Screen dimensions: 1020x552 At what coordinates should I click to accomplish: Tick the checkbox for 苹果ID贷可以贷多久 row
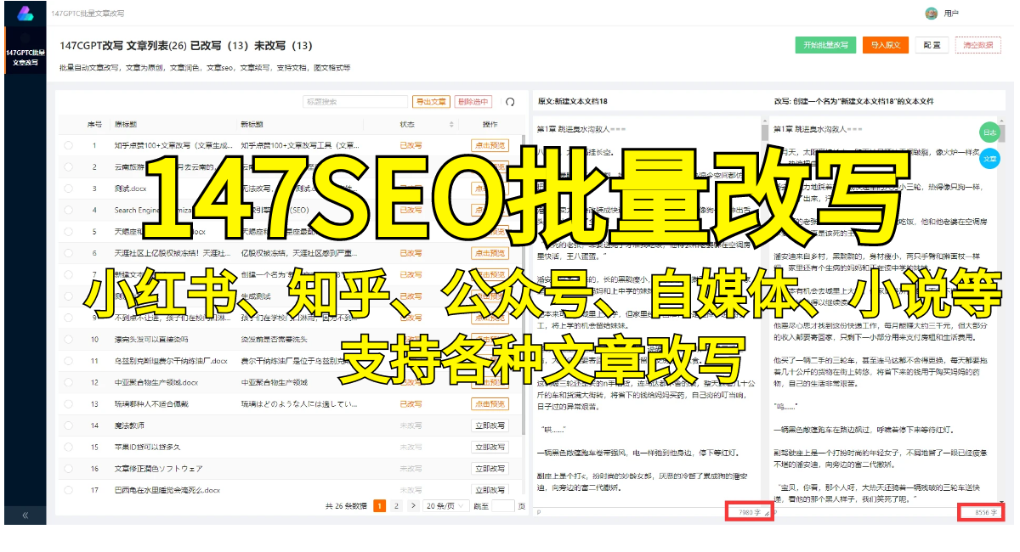pos(68,447)
